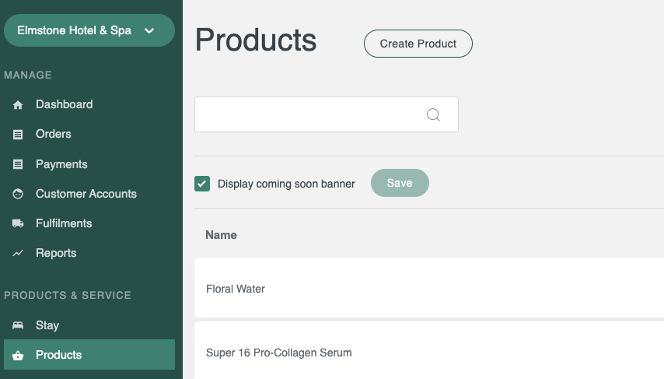The image size is (664, 379).
Task: Click the chevron beside the hotel name
Action: (149, 30)
